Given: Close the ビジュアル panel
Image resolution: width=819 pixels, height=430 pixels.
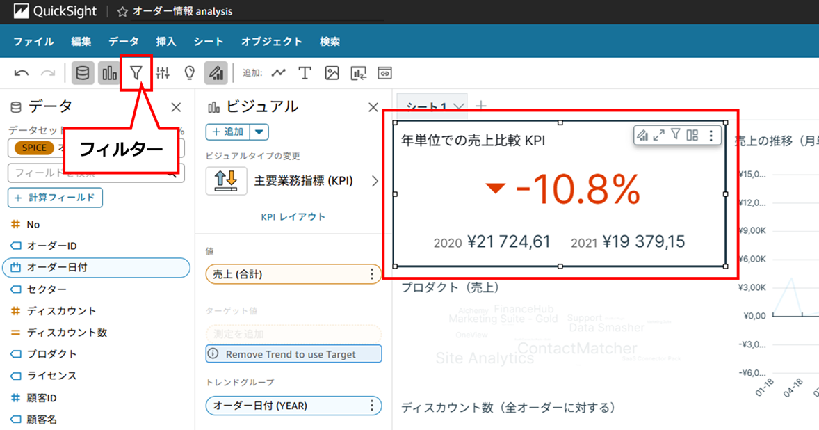Looking at the screenshot, I should click(373, 108).
